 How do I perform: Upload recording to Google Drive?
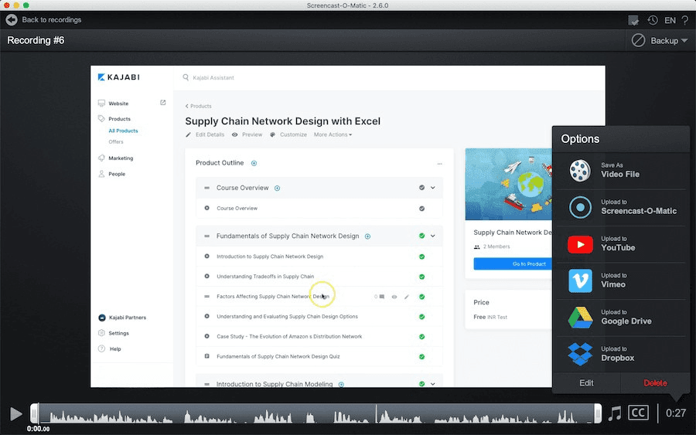point(620,318)
